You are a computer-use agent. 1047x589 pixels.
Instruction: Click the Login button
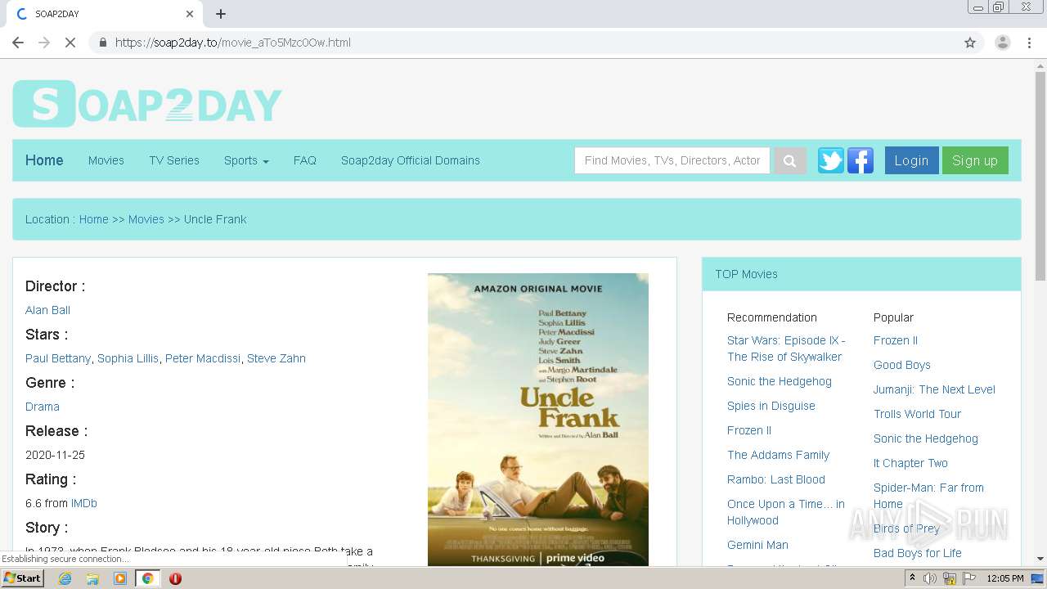(911, 160)
